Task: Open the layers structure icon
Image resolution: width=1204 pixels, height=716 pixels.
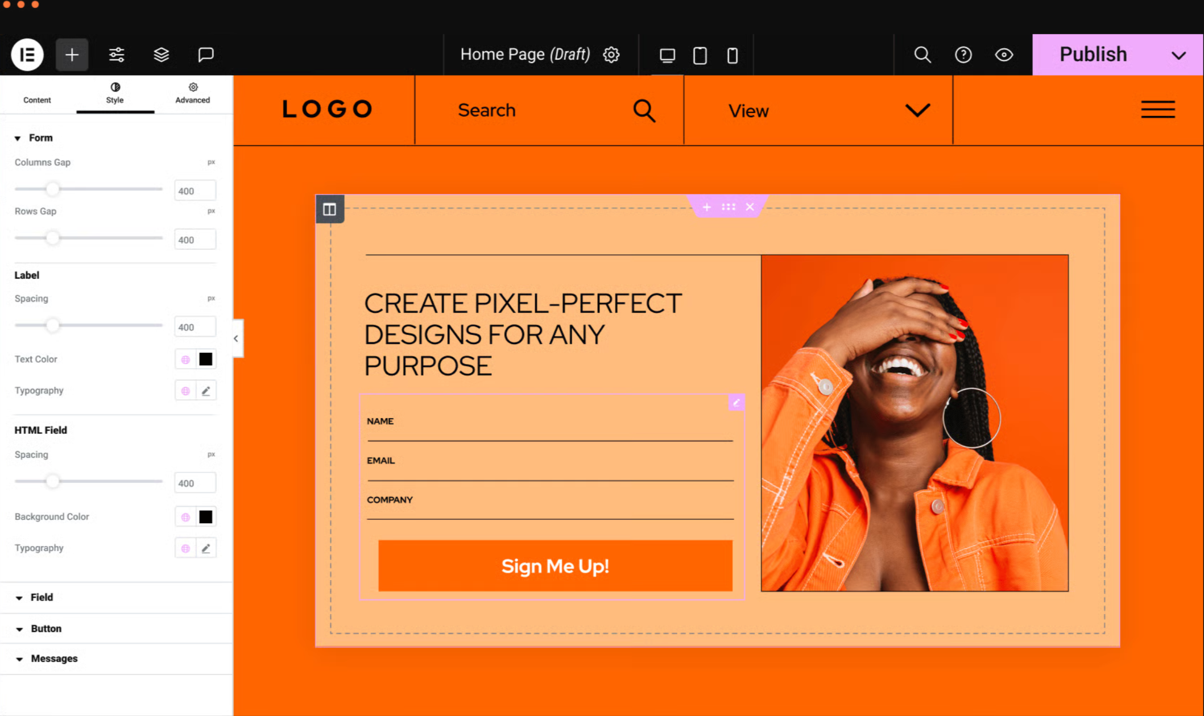Action: pos(161,55)
